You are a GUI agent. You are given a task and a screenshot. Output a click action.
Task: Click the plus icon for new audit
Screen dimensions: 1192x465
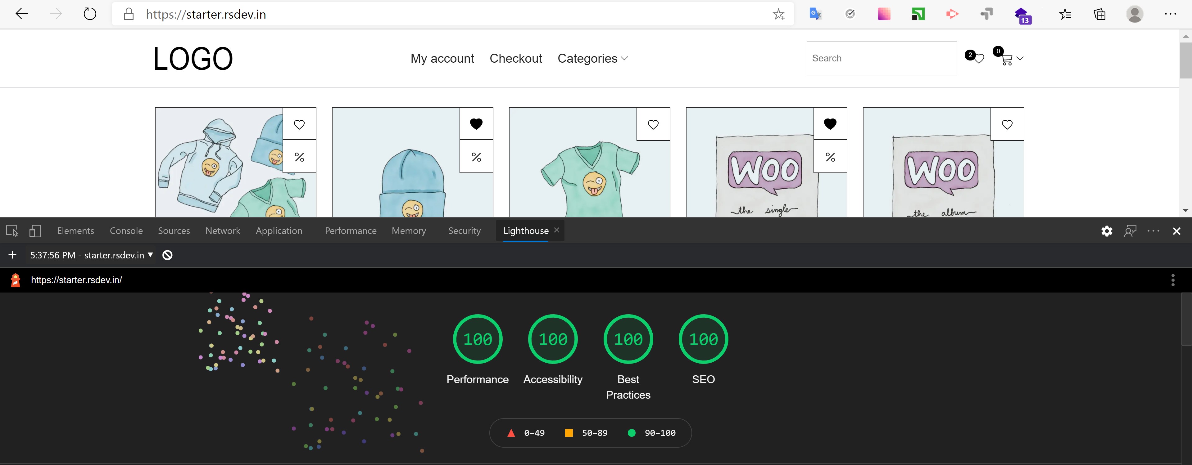coord(12,255)
